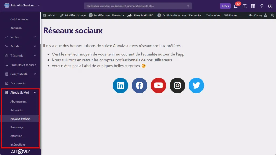Image resolution: width=276 pixels, height=155 pixels.
Task: Go to Actualités submenu item
Action: [16, 110]
